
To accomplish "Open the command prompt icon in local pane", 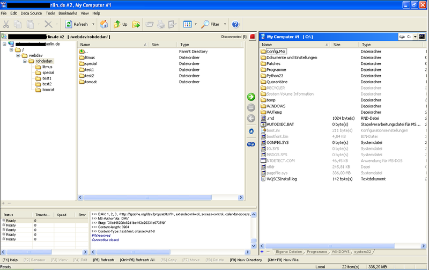I will pos(422,37).
